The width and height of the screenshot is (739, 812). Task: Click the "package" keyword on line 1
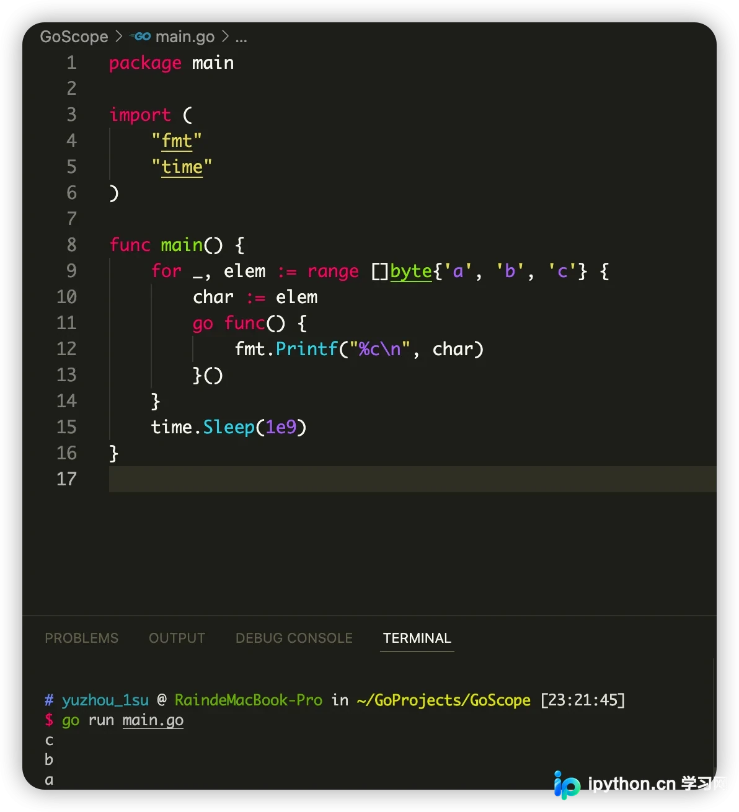click(145, 63)
